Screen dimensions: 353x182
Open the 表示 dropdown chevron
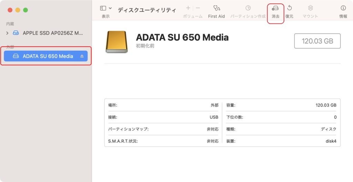click(110, 8)
